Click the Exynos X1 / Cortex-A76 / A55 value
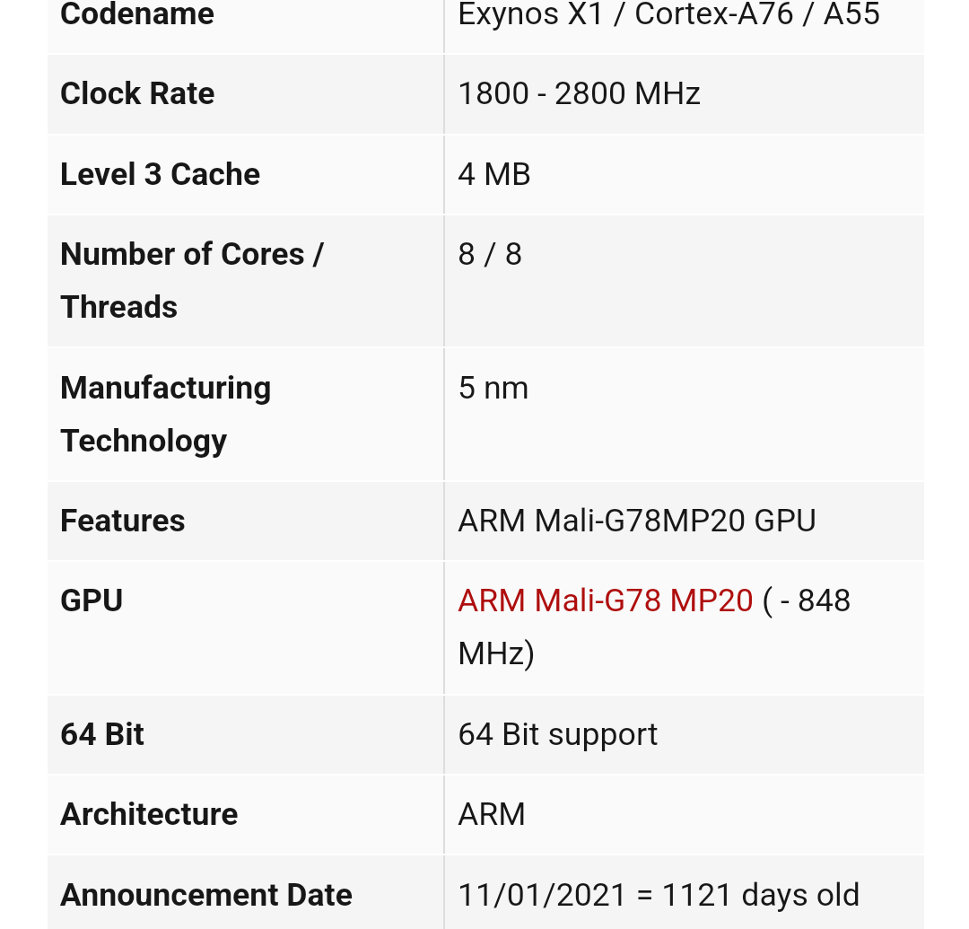The width and height of the screenshot is (969, 929). click(668, 14)
